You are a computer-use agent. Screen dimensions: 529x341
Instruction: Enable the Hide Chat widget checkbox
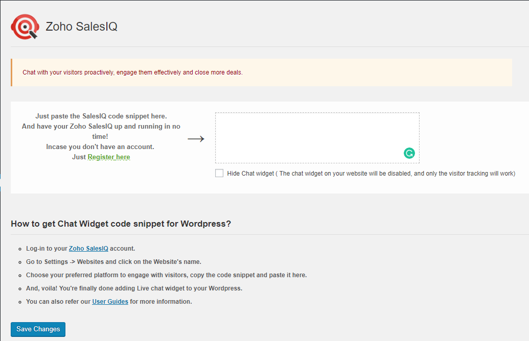click(219, 173)
